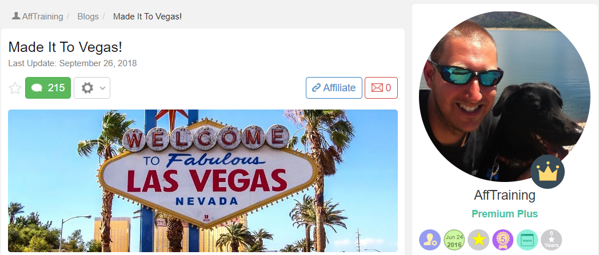Click the gold crown badge icon
The width and height of the screenshot is (599, 255).
[548, 172]
